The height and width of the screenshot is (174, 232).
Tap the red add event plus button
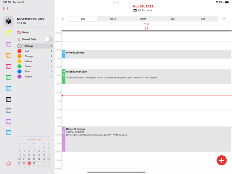pyautogui.click(x=221, y=160)
